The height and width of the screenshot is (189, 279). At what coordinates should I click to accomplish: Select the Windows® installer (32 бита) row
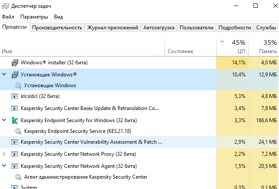pos(139,63)
